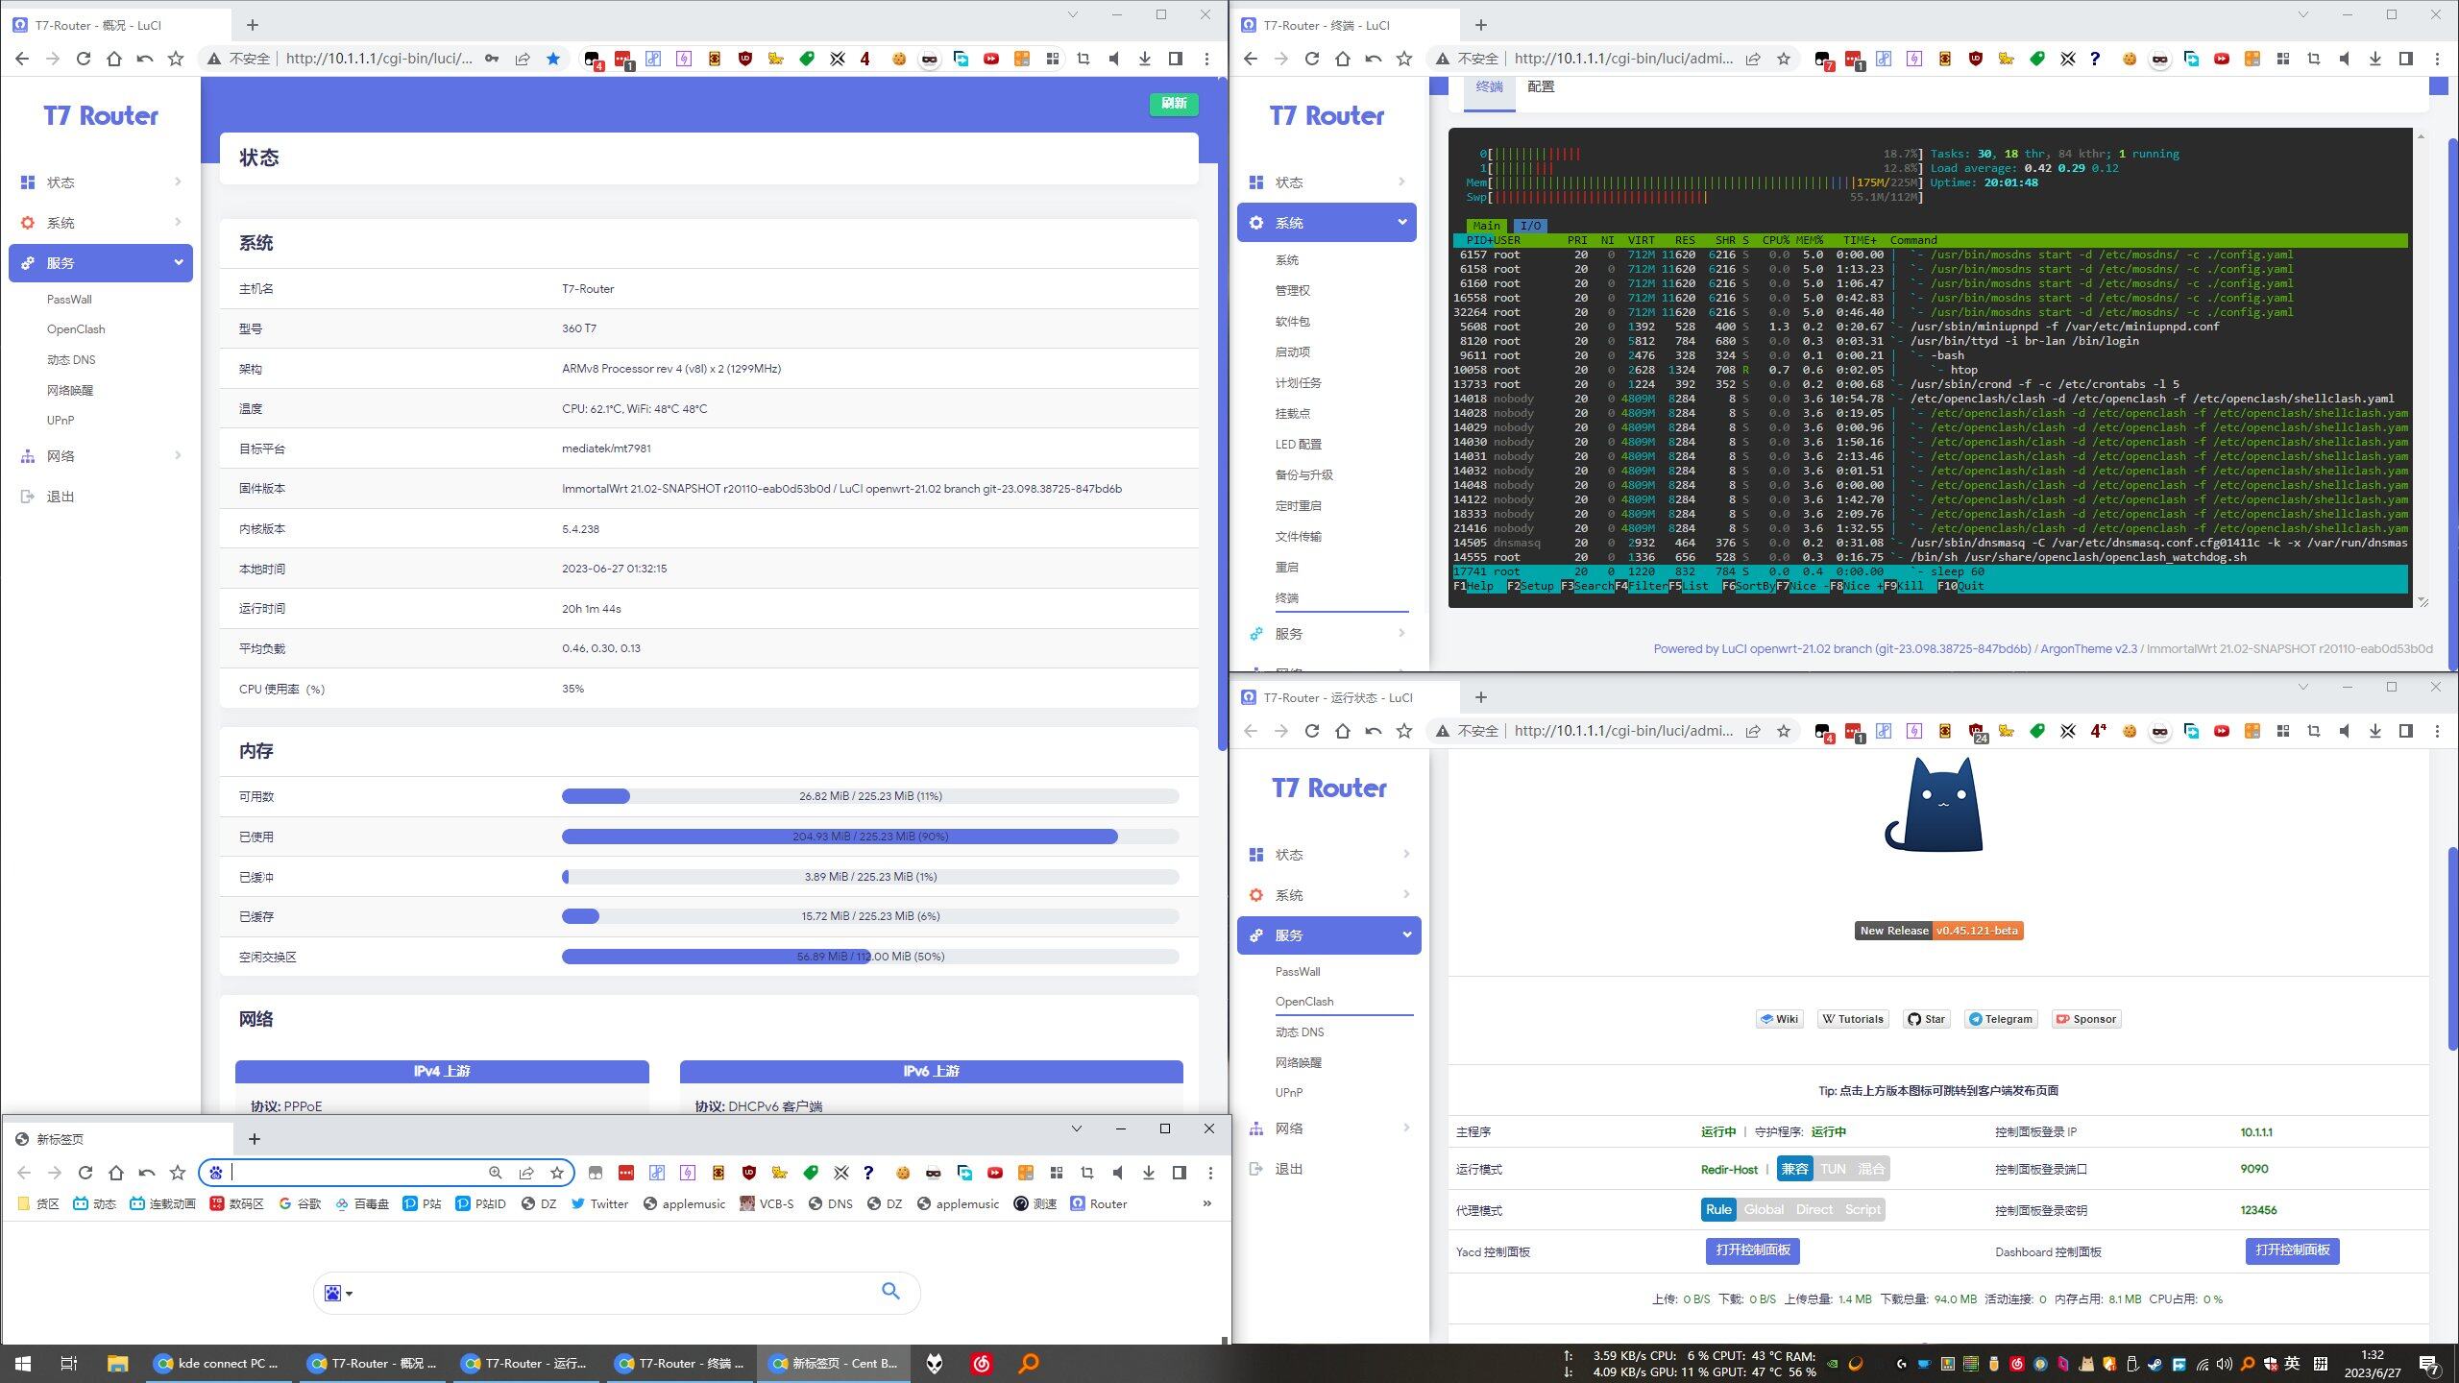
Task: Open search engine dropdown with paw icon
Action: [x=338, y=1293]
